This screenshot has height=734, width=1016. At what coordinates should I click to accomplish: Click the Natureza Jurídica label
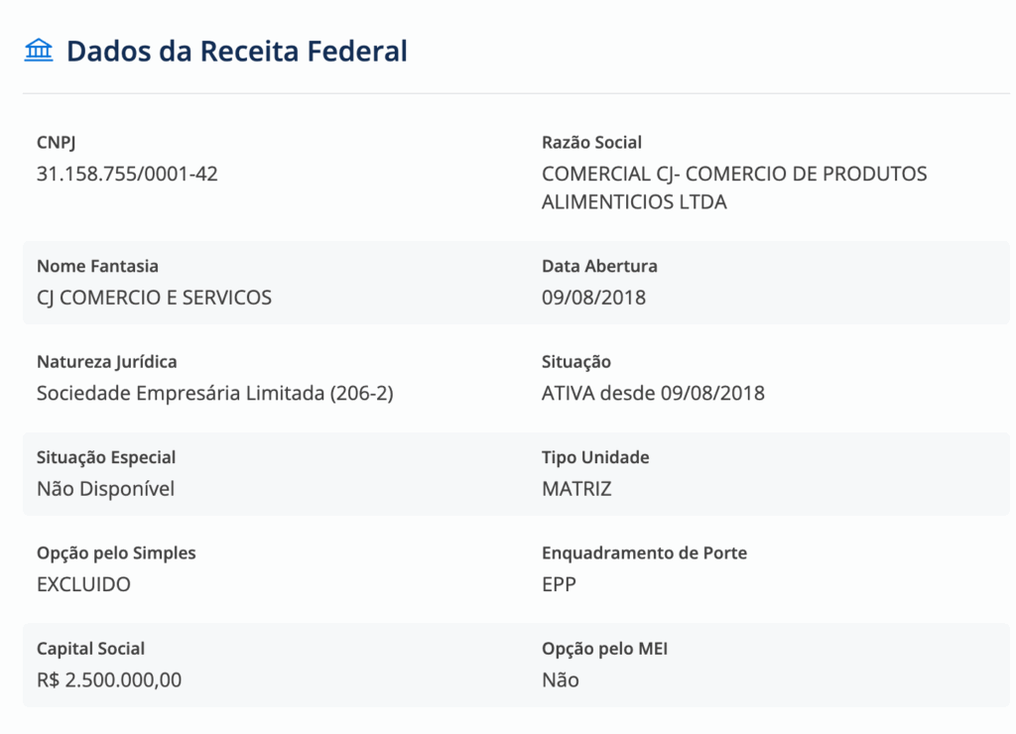[106, 362]
